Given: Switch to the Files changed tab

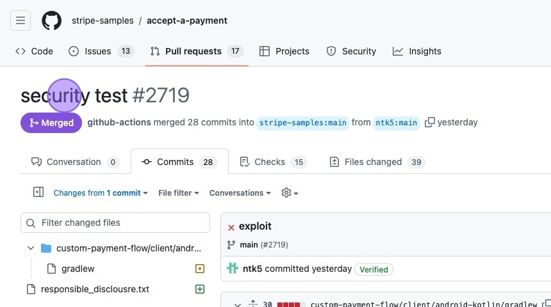Looking at the screenshot, I should coord(378,162).
